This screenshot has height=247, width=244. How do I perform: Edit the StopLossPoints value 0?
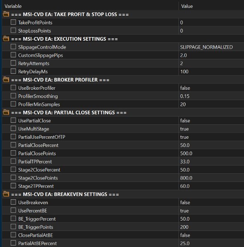click(x=181, y=31)
